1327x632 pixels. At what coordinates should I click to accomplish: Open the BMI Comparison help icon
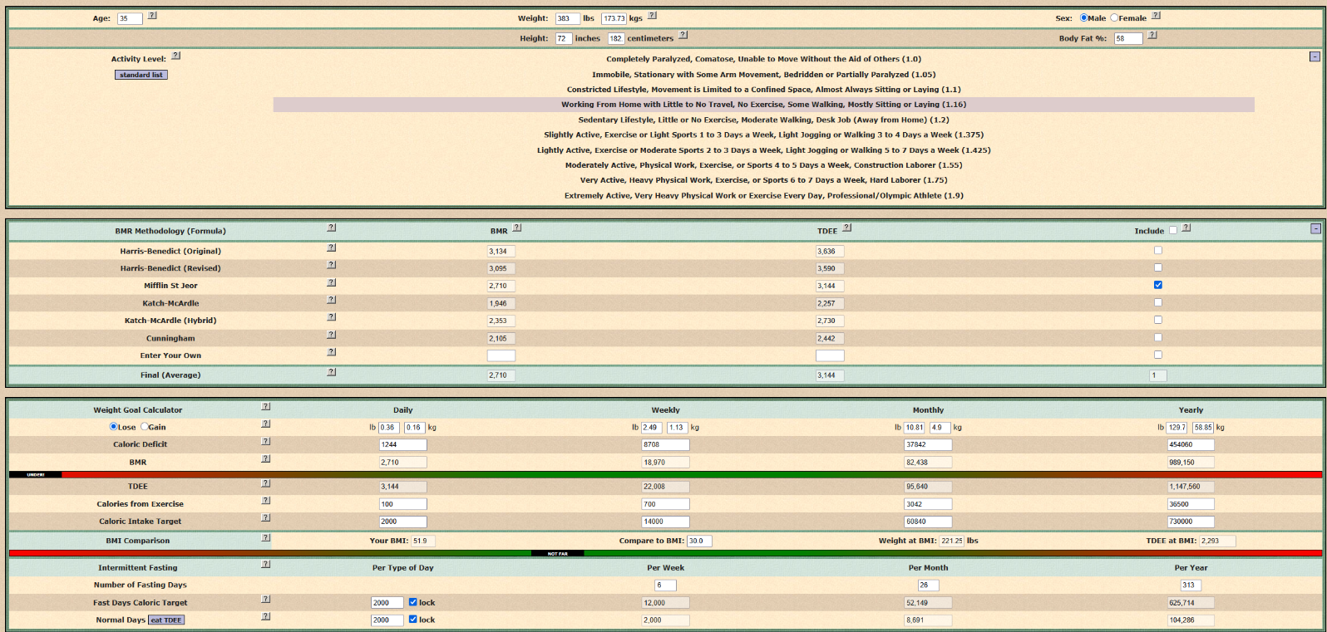click(265, 538)
